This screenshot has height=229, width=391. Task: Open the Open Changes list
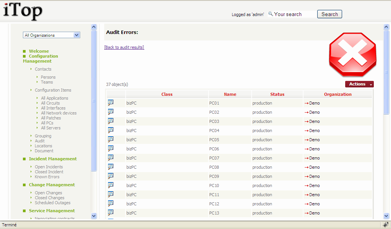[x=48, y=193]
